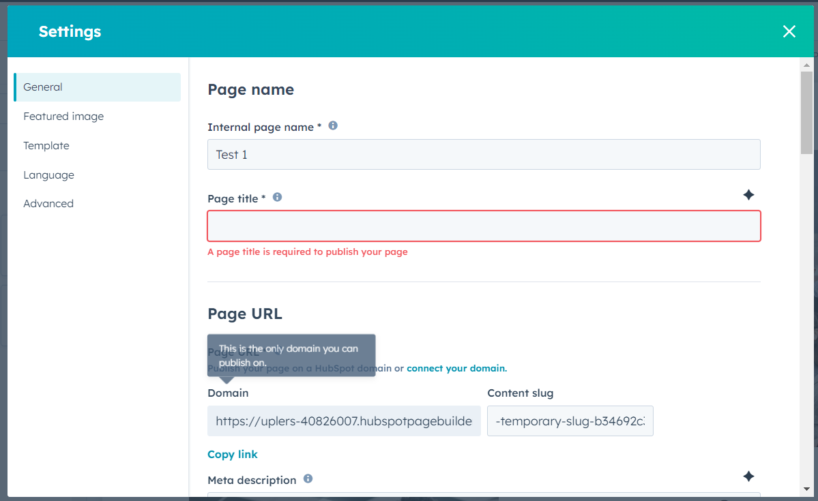This screenshot has height=501, width=818.
Task: Click the Domain URL field
Action: 345,421
